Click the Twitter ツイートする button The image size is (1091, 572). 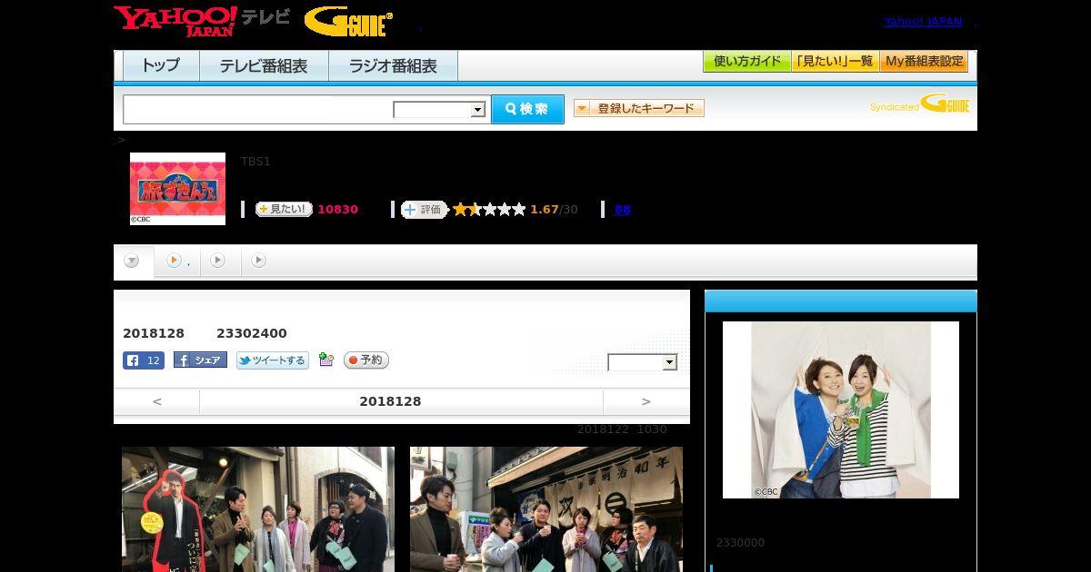click(273, 360)
